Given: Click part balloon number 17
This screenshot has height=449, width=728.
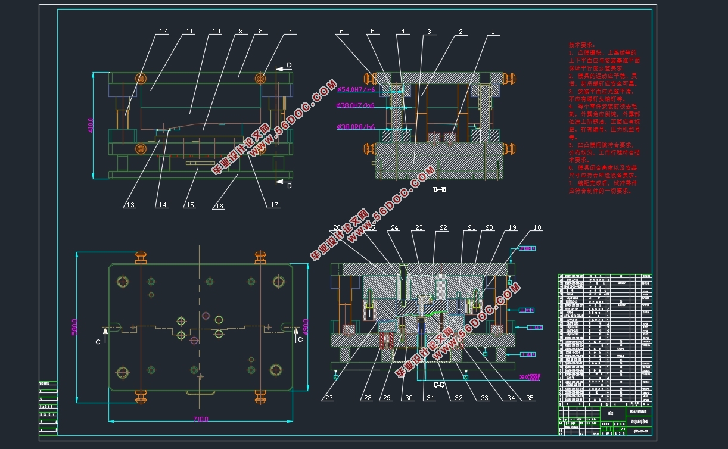Looking at the screenshot, I should pos(274,205).
